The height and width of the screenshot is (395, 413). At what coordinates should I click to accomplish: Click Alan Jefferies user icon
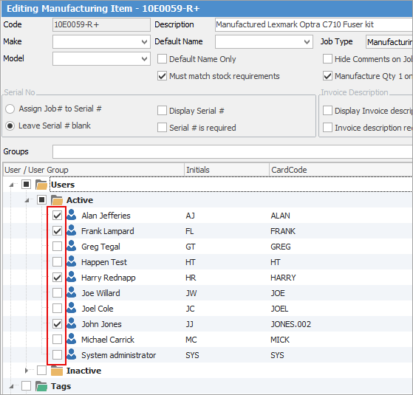[72, 215]
